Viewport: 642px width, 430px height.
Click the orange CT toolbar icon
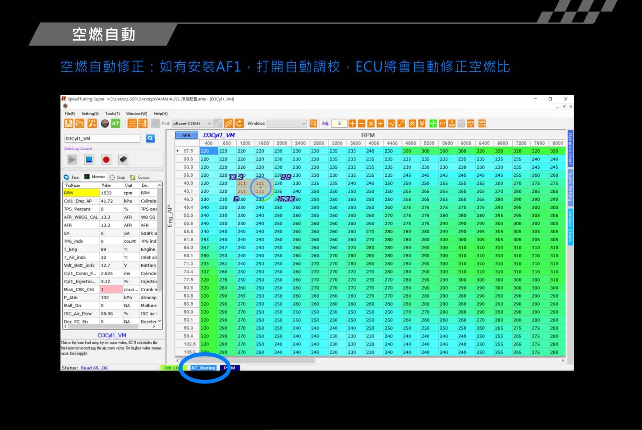point(443,124)
